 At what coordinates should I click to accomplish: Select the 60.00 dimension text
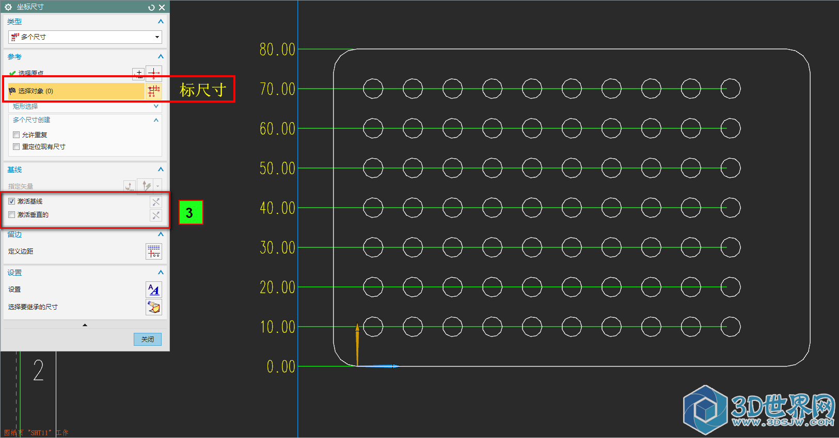click(x=277, y=129)
